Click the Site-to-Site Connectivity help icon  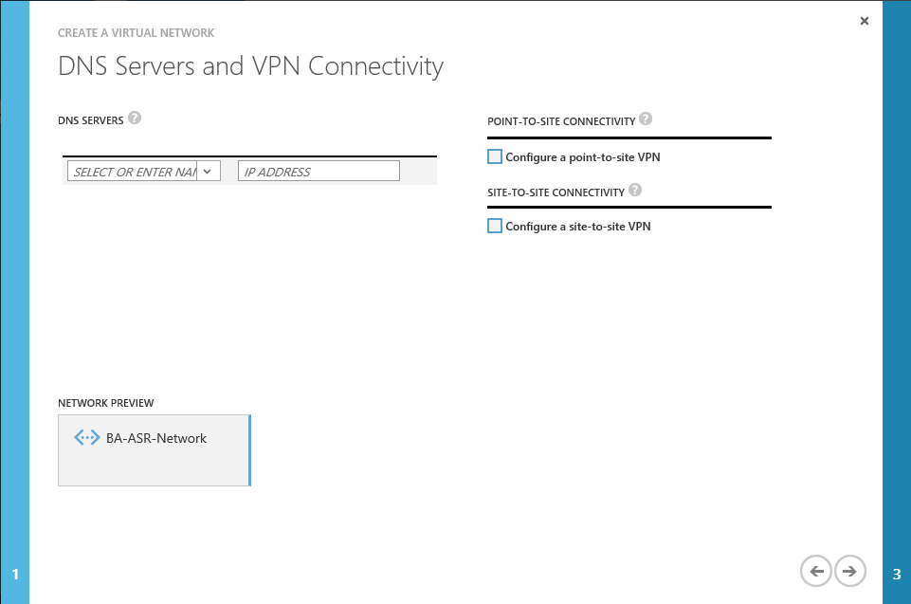tap(635, 190)
